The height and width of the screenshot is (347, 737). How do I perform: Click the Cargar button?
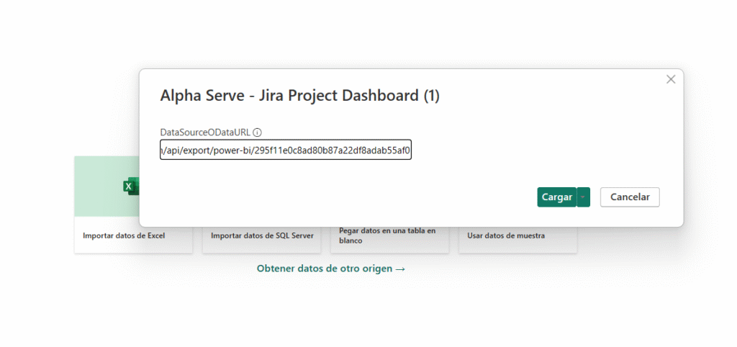[x=556, y=197]
